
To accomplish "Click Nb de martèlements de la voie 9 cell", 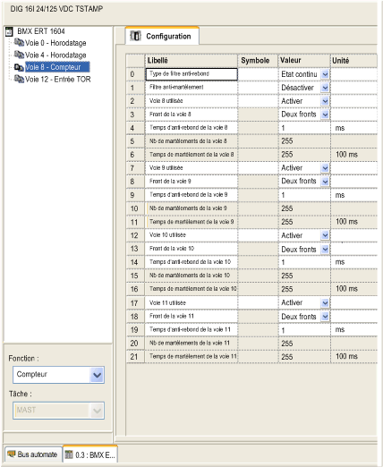I will tap(191, 208).
